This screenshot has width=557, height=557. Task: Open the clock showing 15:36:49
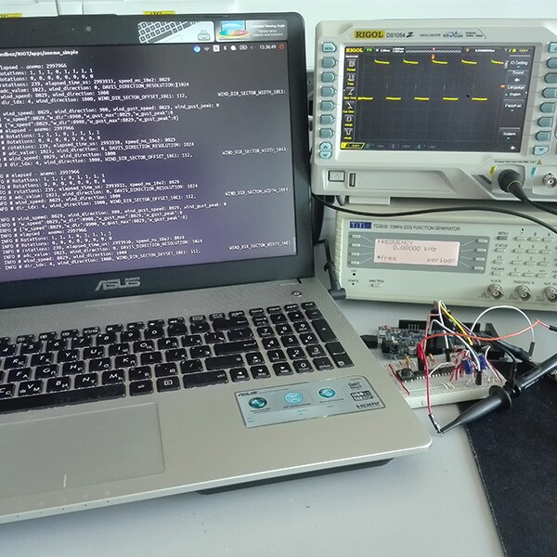pos(267,47)
